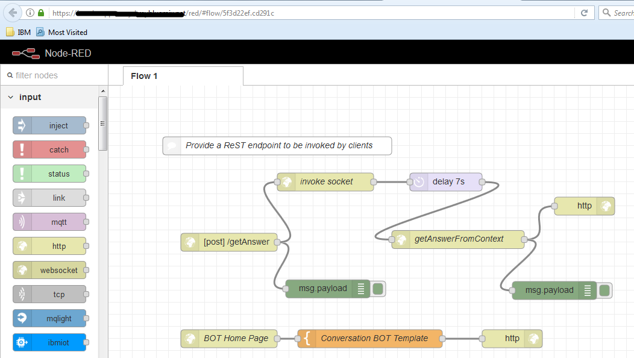
Task: Select msg.payload debug node below [post] /getAnswer
Action: 327,289
